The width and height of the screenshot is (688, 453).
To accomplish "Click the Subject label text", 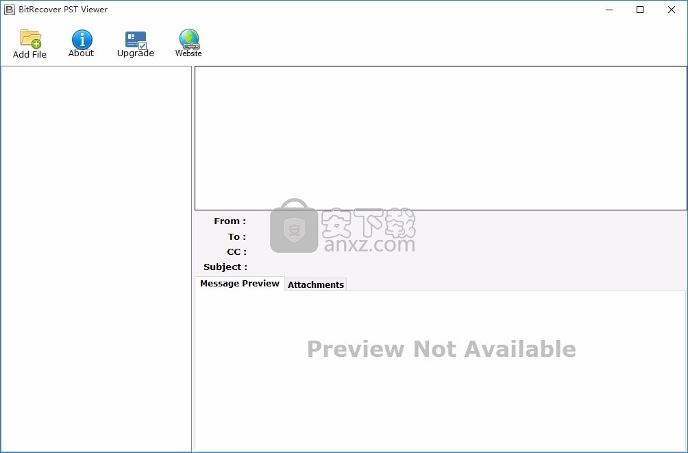I will click(225, 267).
